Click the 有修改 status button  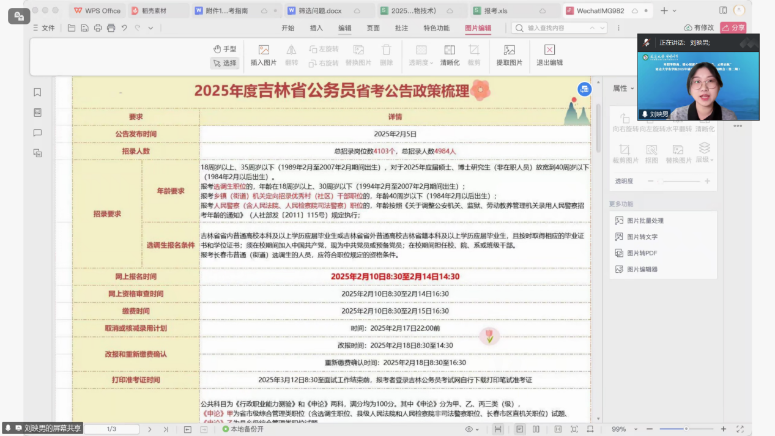pos(699,28)
